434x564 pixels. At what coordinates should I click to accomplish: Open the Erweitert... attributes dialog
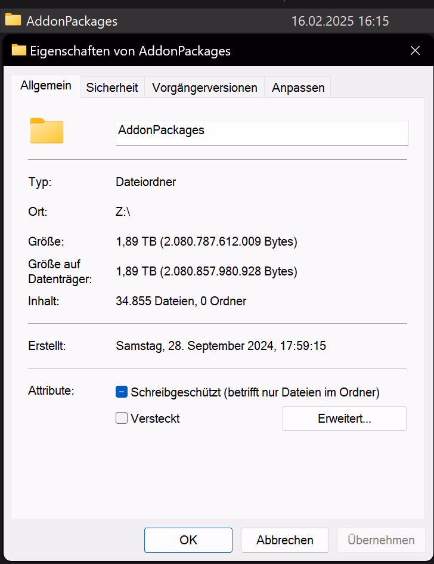click(x=344, y=419)
